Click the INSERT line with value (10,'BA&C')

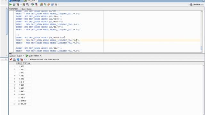[x=39, y=16]
